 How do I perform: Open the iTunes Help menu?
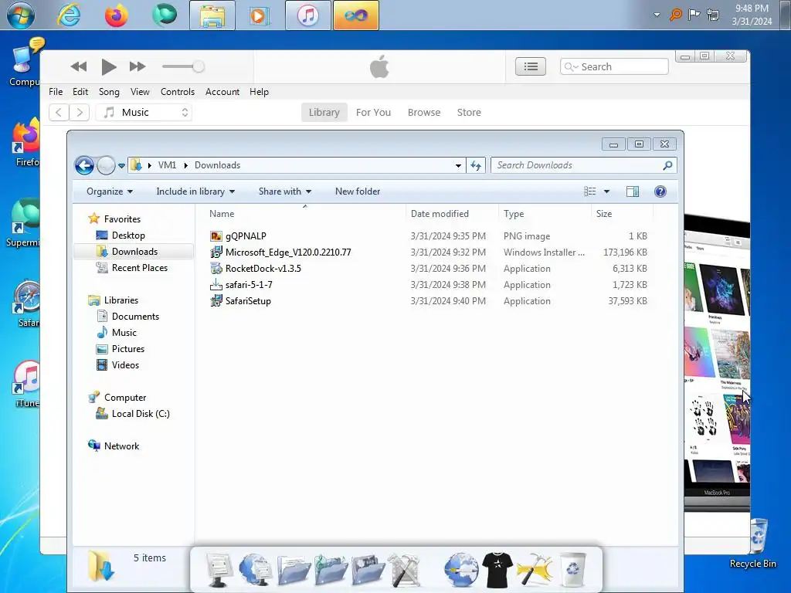click(259, 92)
